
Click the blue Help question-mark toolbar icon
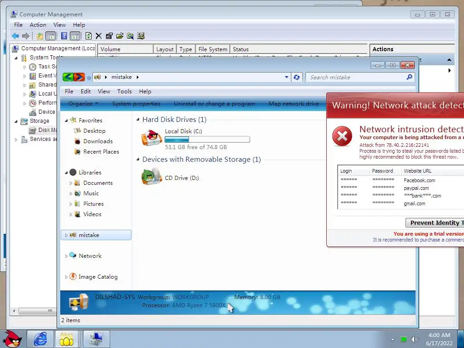pyautogui.click(x=64, y=36)
